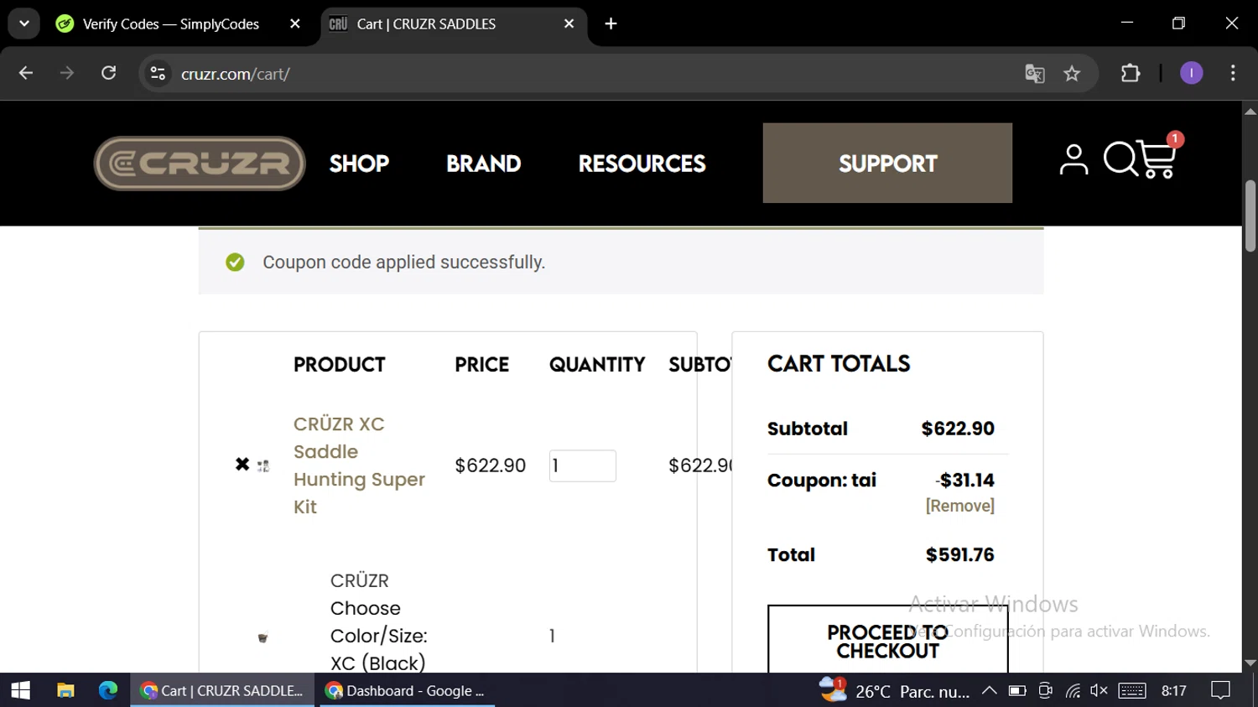
Task: Remove CRÜZR XC Saddle item with X
Action: [242, 465]
